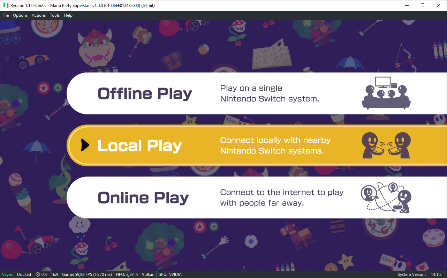Screen dimensions: 447x278
Task: Open the Help menu
Action: tap(68, 15)
